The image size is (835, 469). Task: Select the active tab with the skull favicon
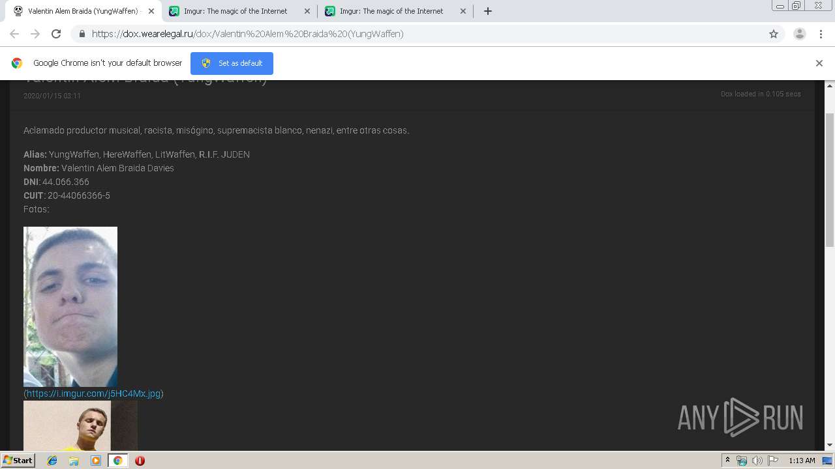coord(82,11)
